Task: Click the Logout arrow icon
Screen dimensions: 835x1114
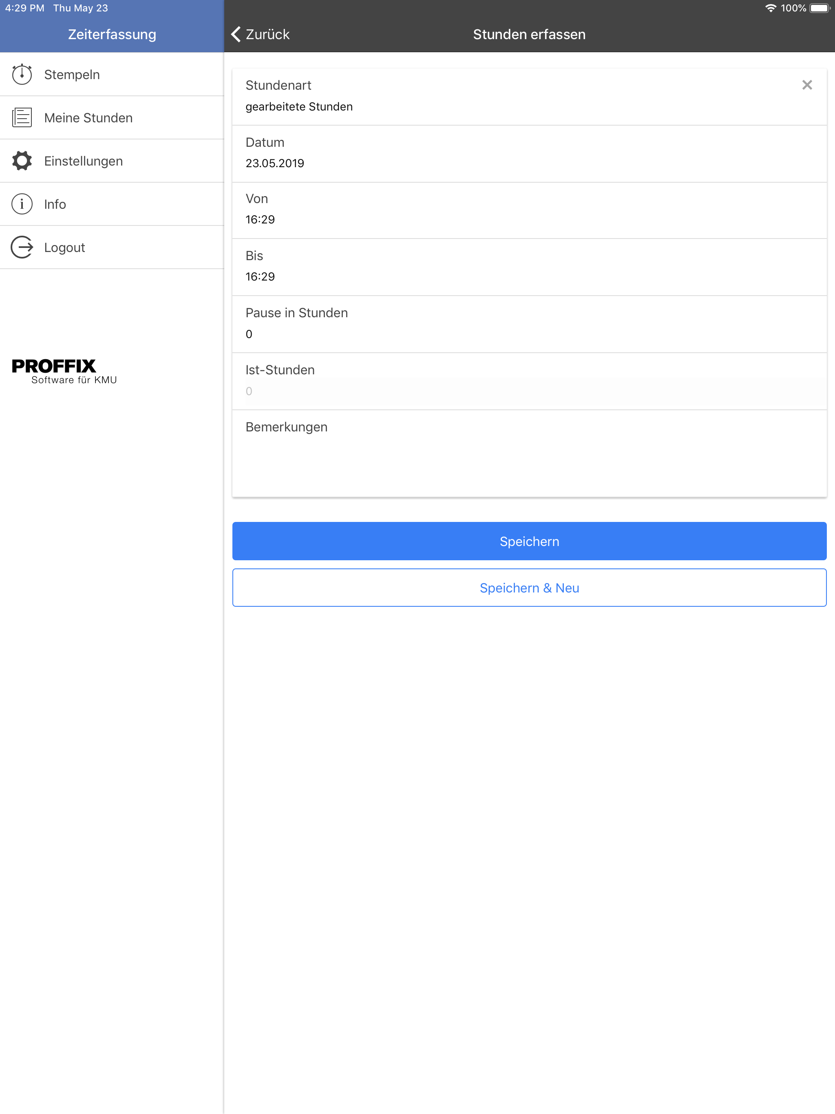Action: [x=22, y=247]
